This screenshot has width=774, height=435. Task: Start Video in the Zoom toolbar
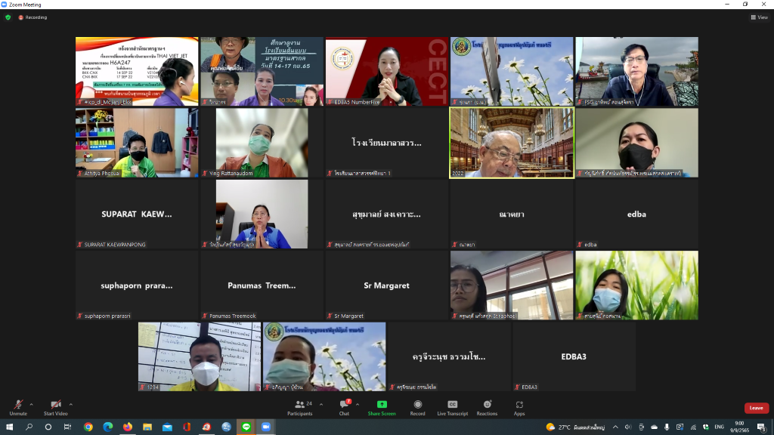click(55, 407)
